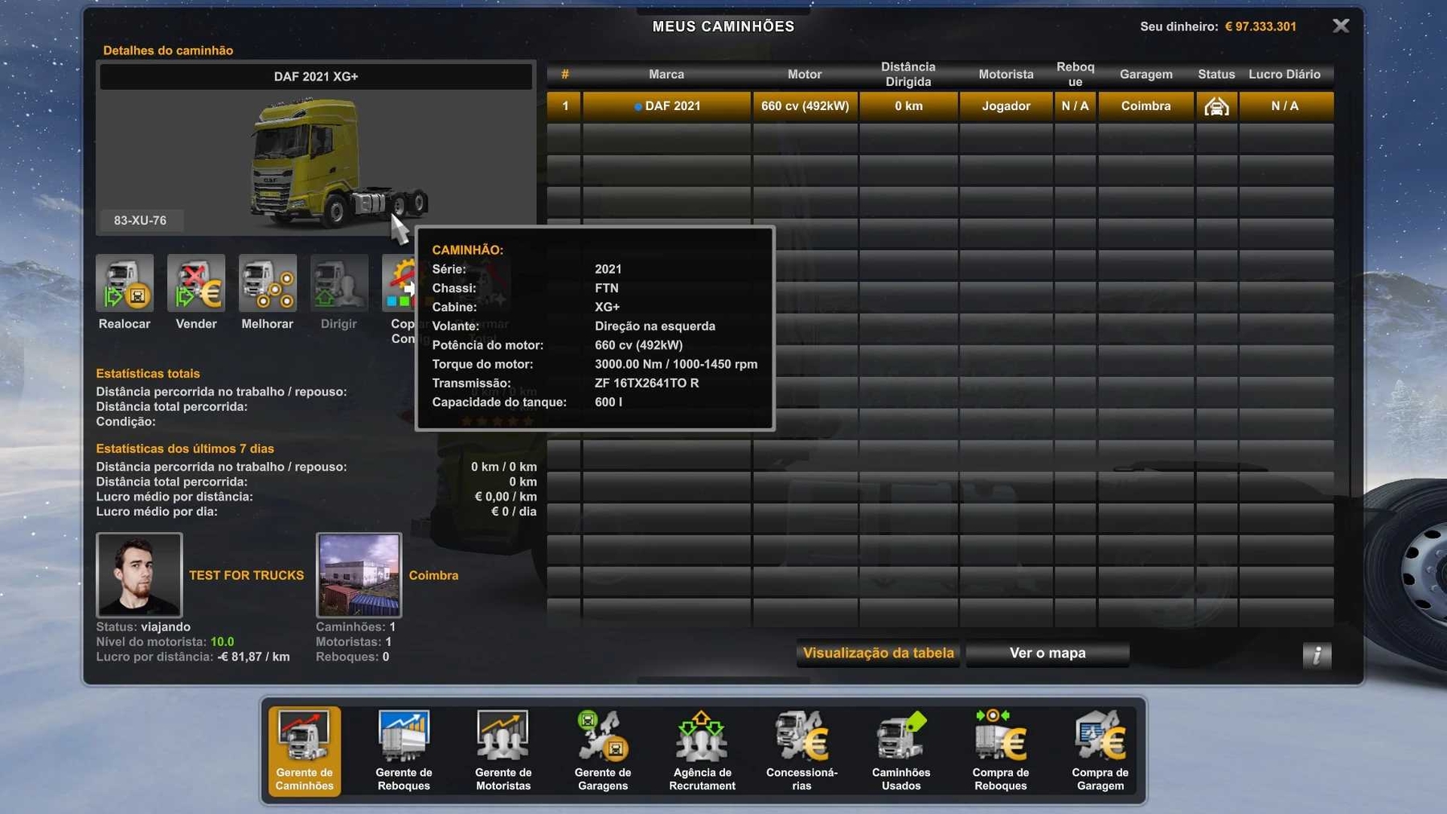1447x814 pixels.
Task: Click the Coimbra garage thumbnail
Action: point(359,575)
